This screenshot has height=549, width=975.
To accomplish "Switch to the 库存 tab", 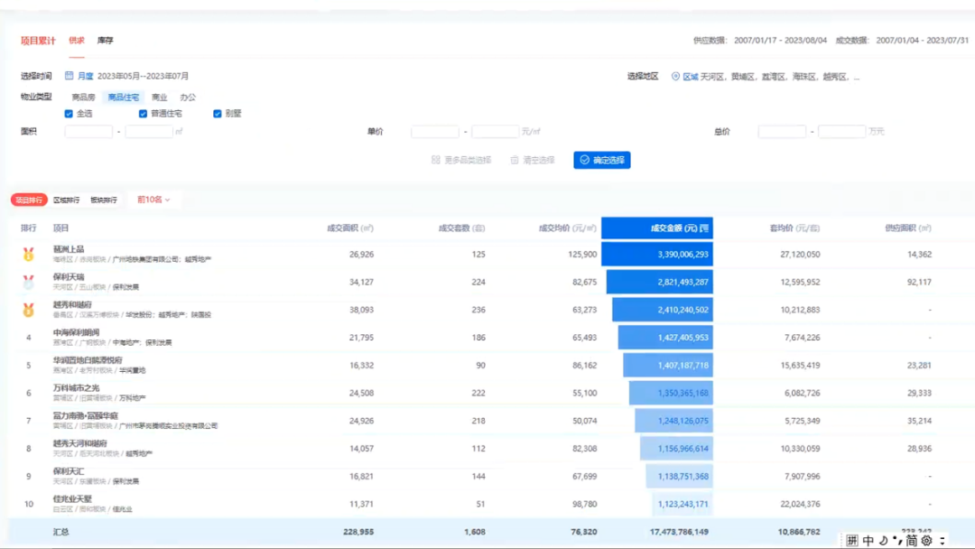I will [x=105, y=41].
